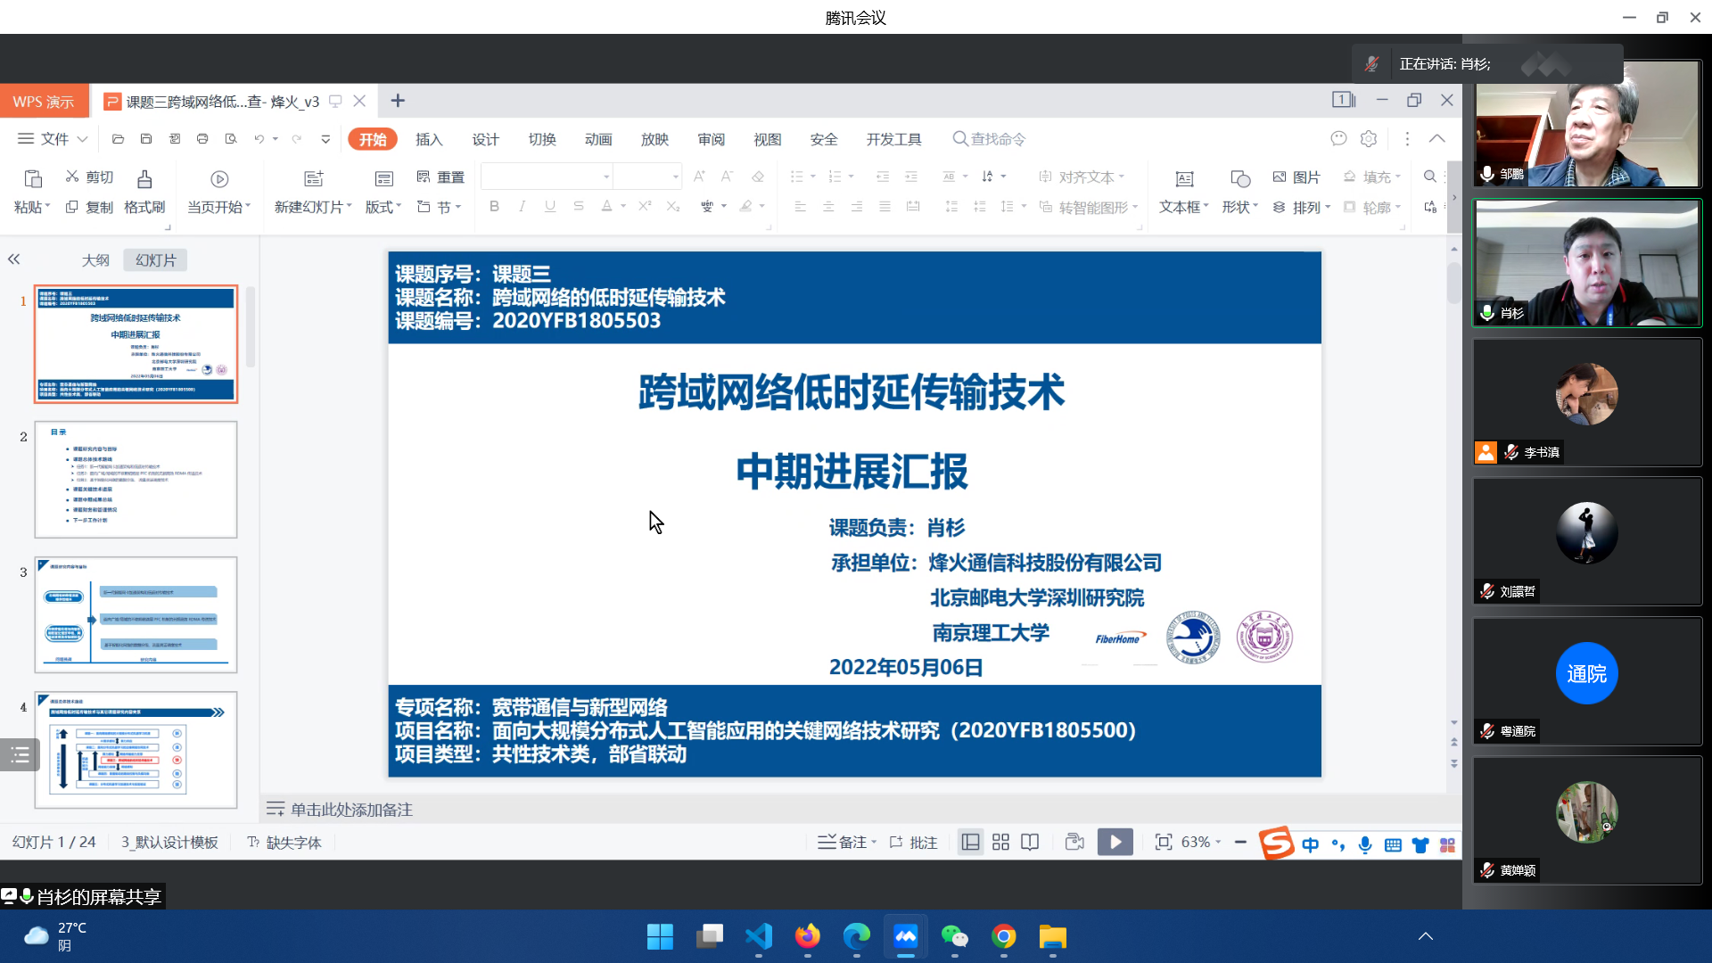Click the Paste clipboard icon

32,179
